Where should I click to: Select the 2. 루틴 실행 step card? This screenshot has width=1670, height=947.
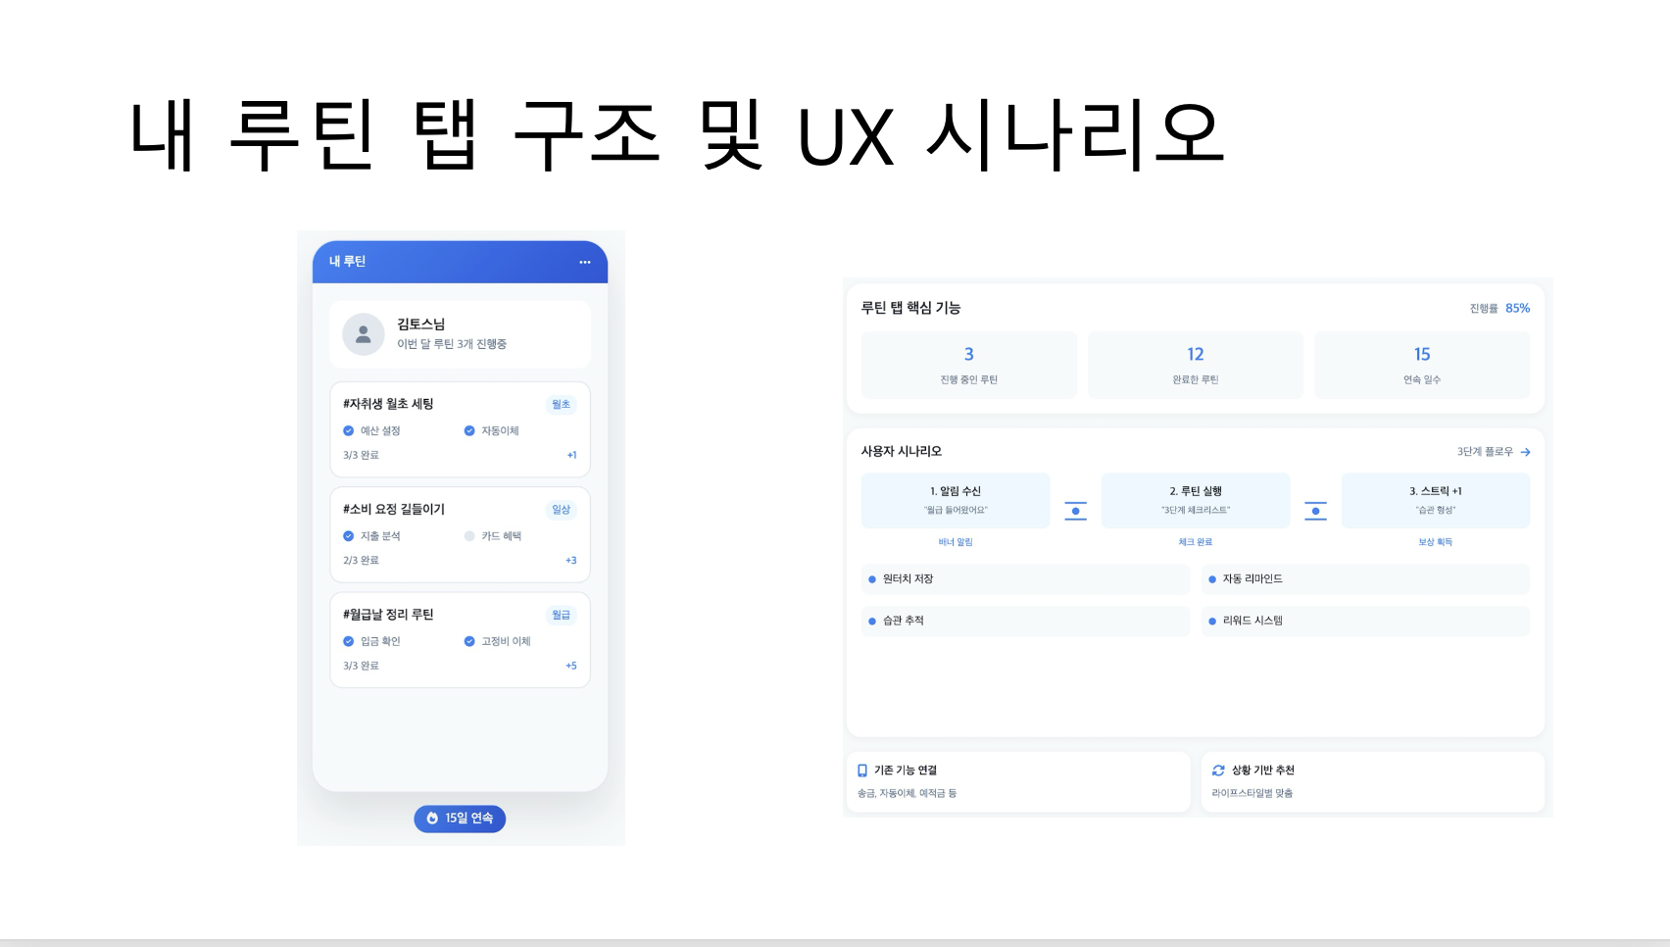click(1196, 501)
